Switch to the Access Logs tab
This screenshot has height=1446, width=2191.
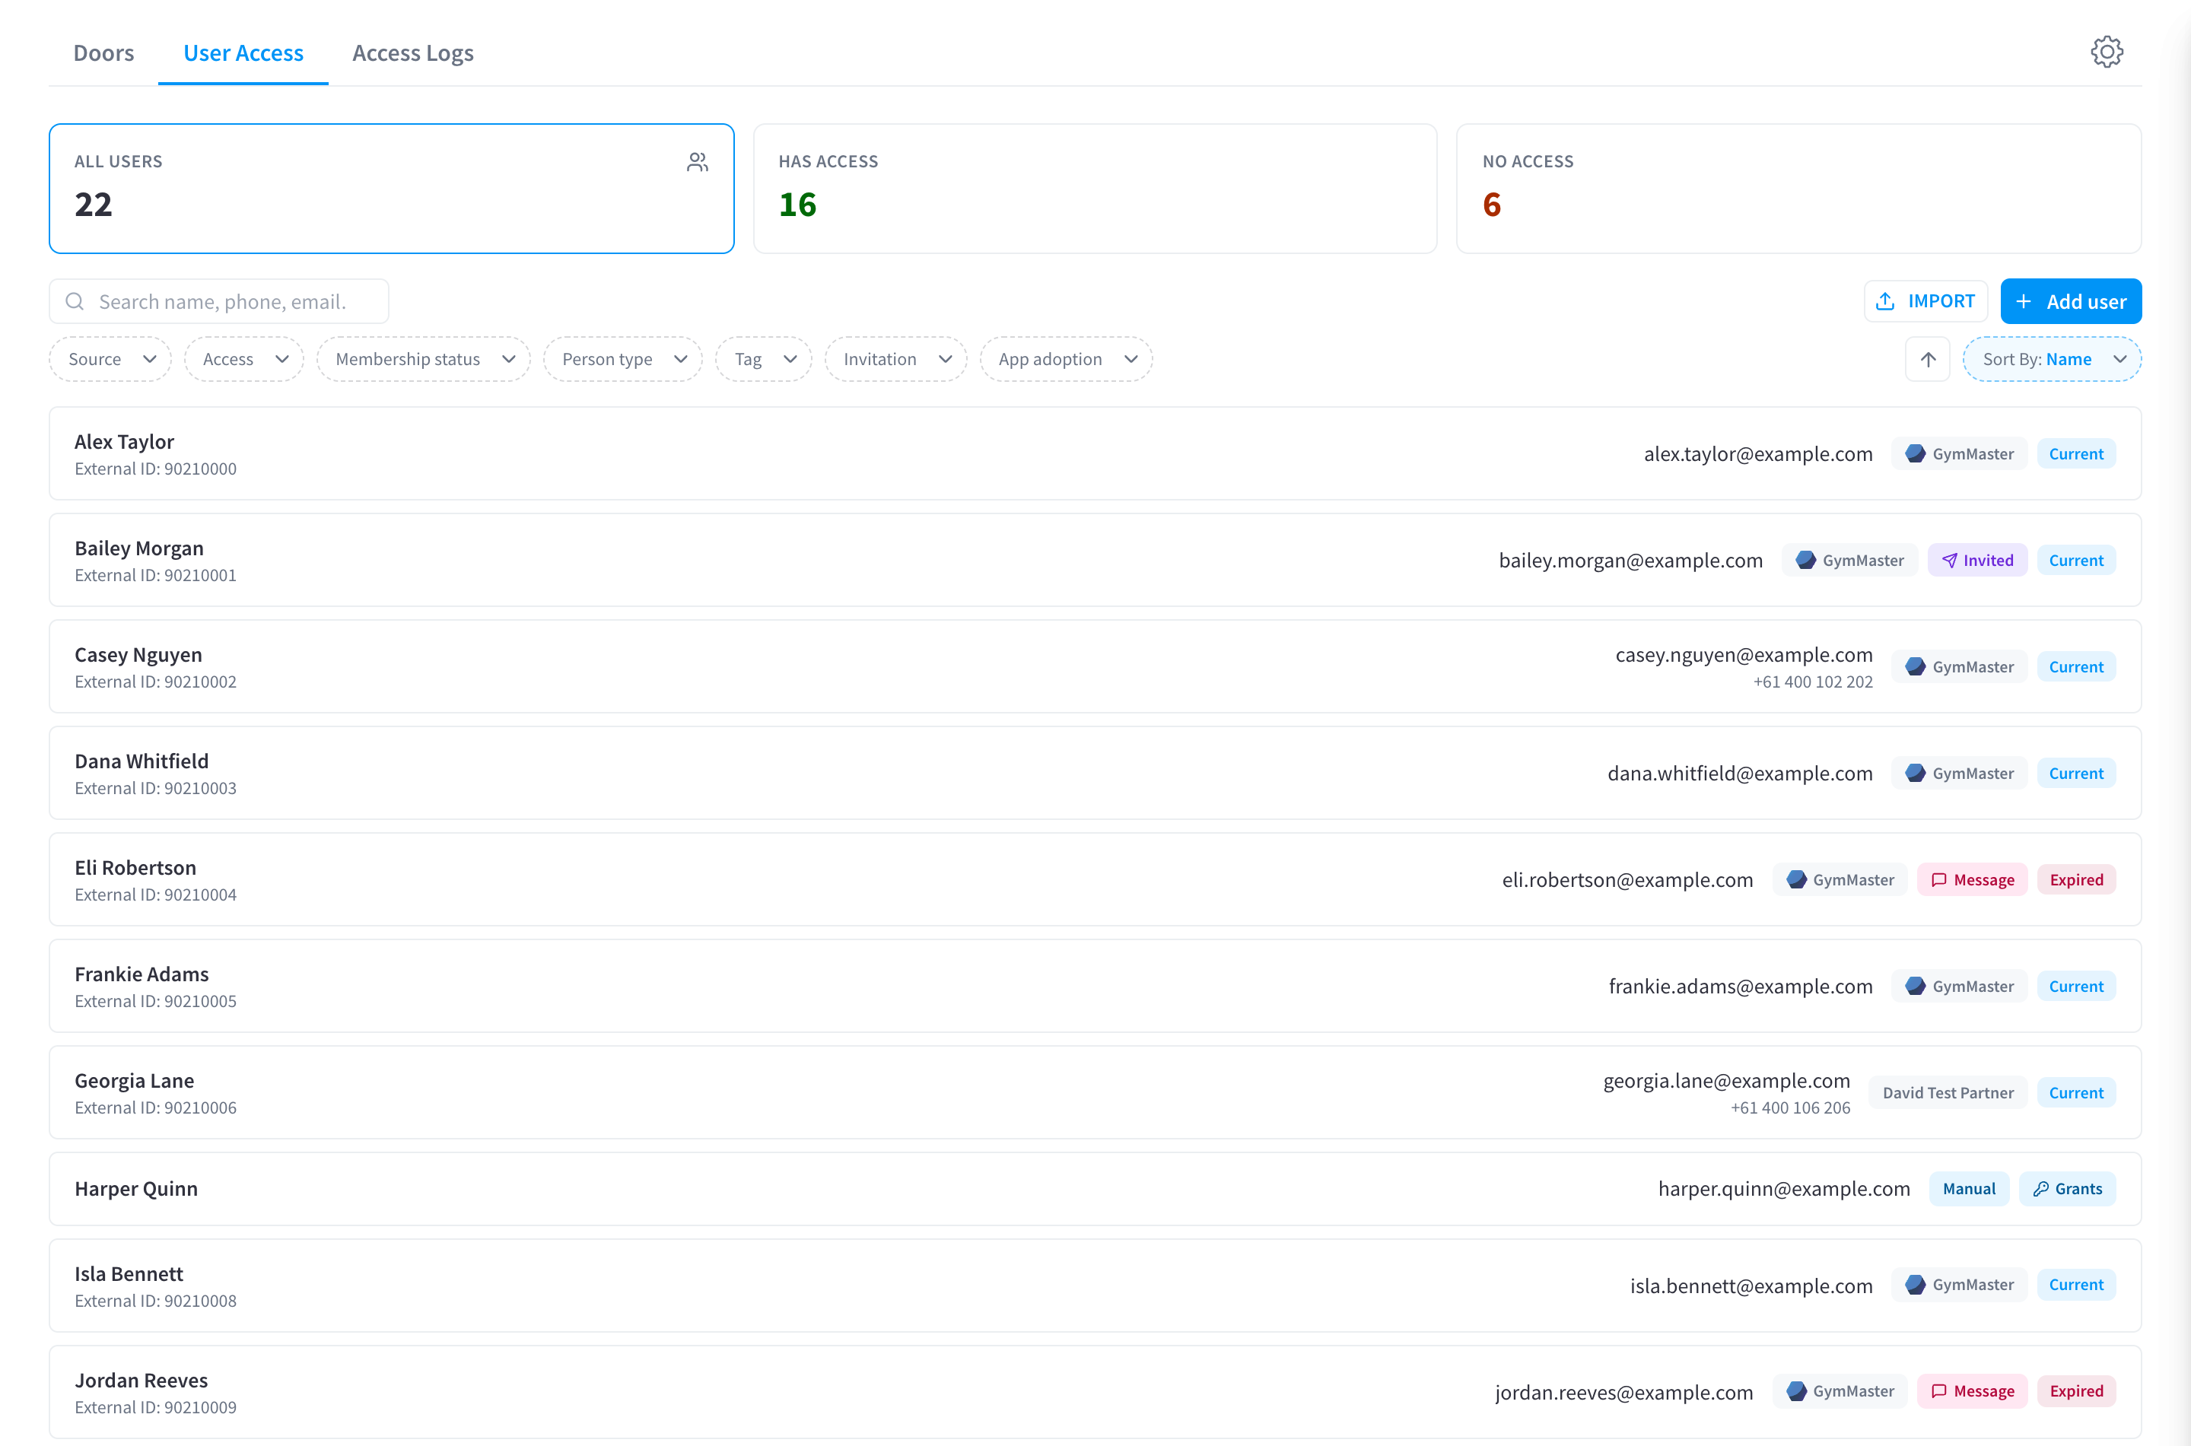[412, 53]
